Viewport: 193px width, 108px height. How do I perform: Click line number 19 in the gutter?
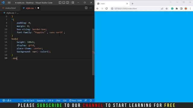[x=6, y=58]
